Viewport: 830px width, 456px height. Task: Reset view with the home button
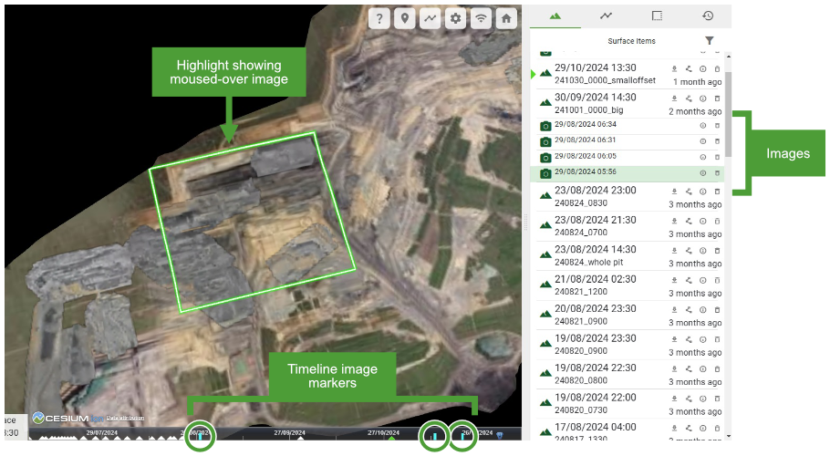point(506,18)
